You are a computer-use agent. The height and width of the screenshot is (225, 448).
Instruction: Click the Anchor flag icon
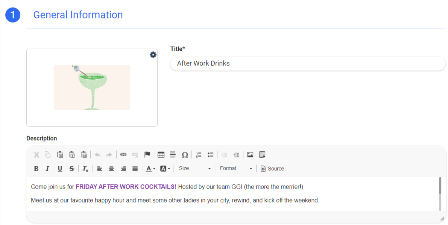click(147, 155)
